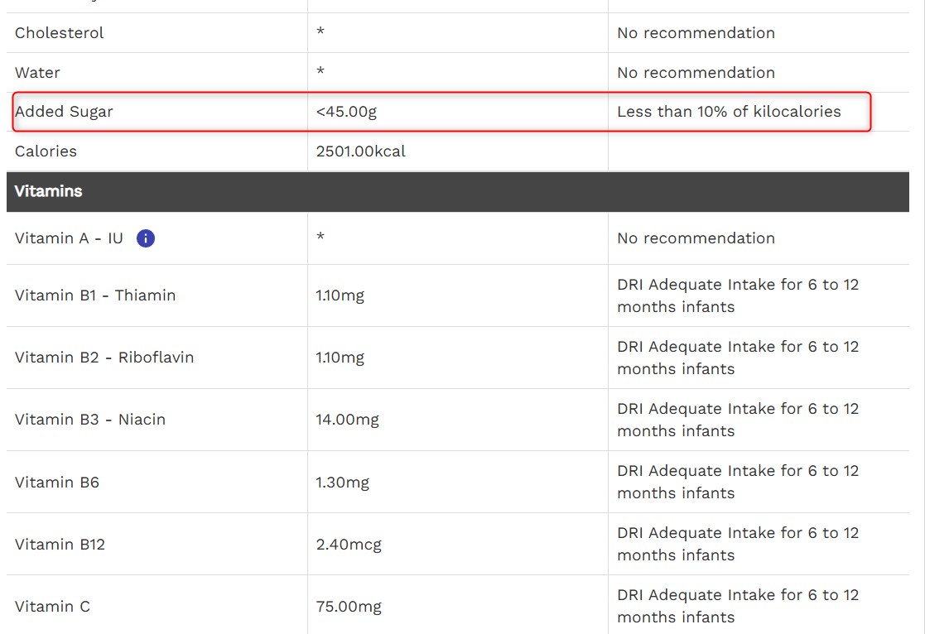
Task: Click the Cholesterol row label
Action: (60, 33)
